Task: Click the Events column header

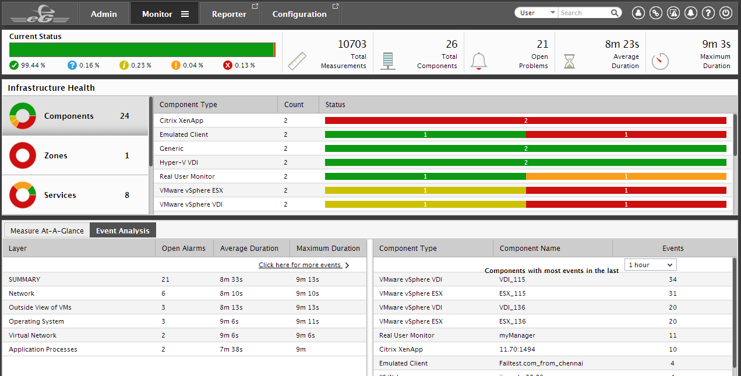Action: (673, 249)
